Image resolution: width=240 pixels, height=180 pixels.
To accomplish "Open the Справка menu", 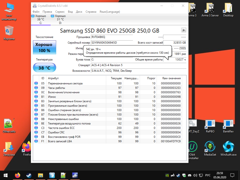I will 91,12.
